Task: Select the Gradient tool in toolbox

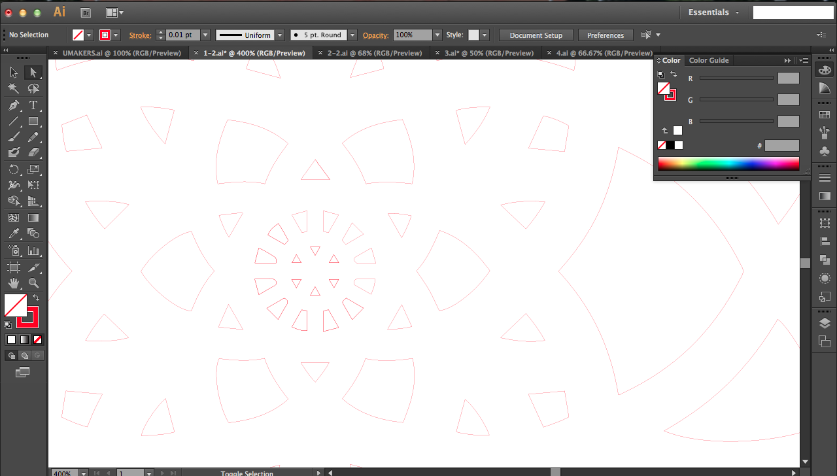Action: [x=33, y=218]
